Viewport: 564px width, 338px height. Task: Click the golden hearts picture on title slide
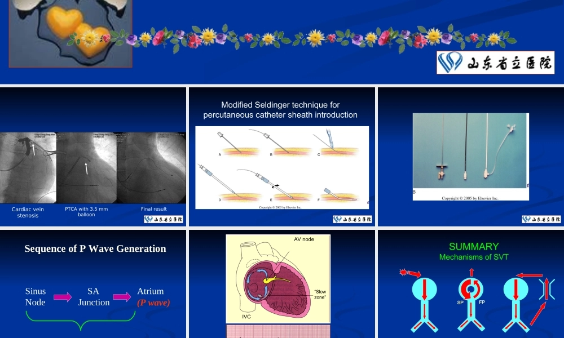[x=70, y=33]
